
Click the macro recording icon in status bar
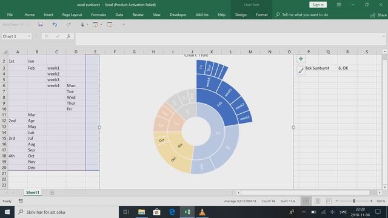(x=21, y=201)
